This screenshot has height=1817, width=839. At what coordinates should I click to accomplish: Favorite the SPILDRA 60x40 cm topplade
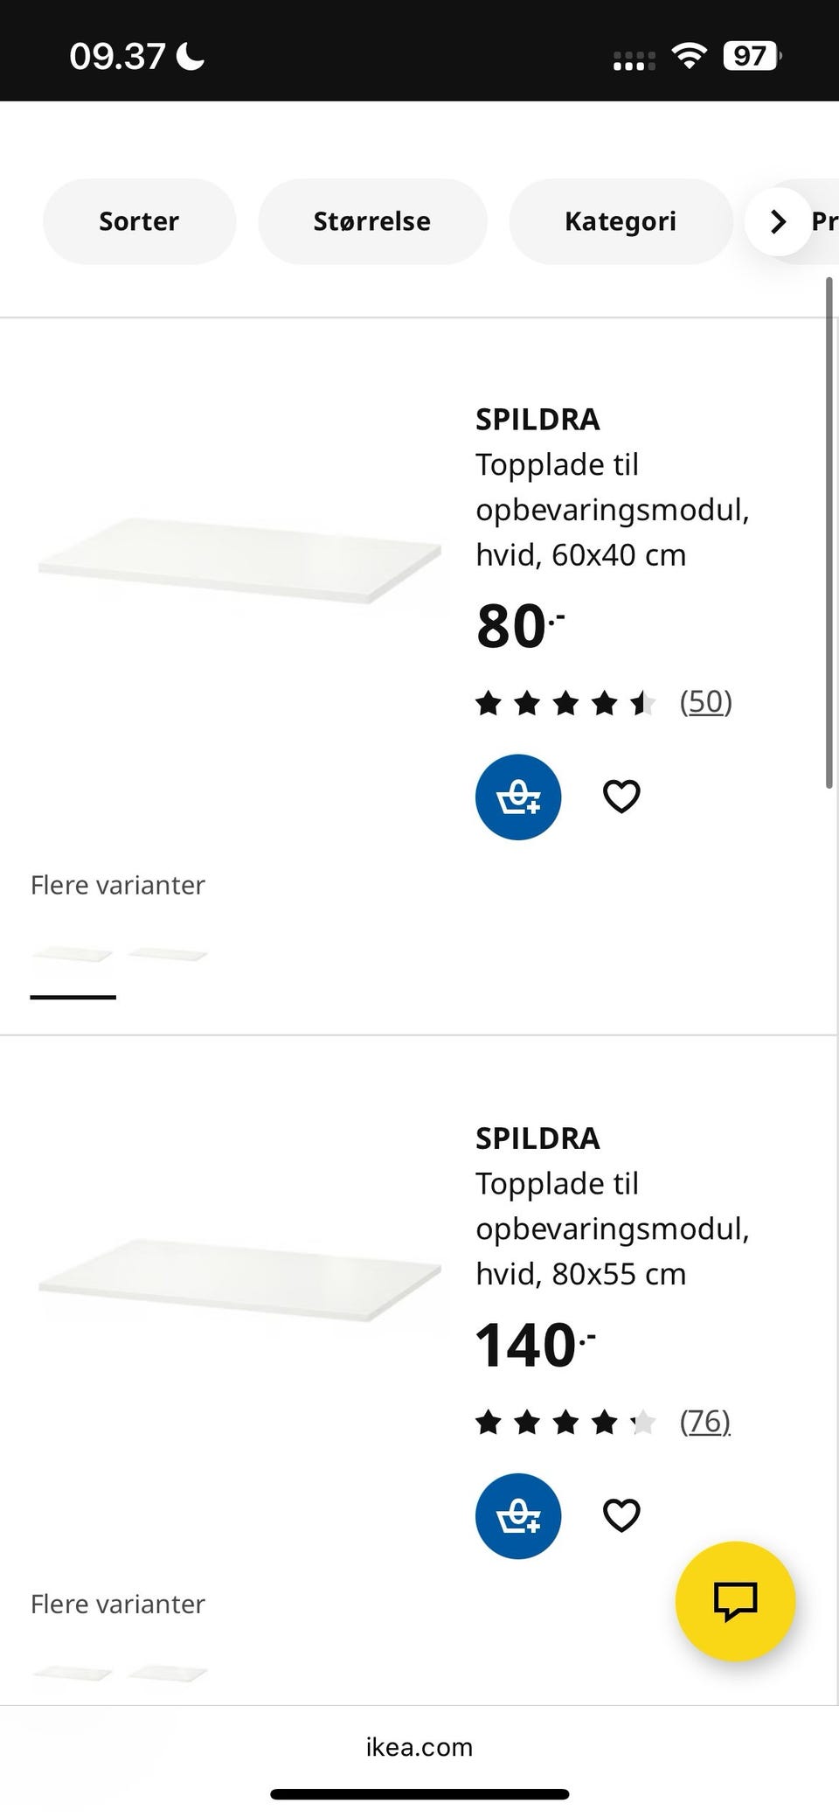pyautogui.click(x=621, y=797)
